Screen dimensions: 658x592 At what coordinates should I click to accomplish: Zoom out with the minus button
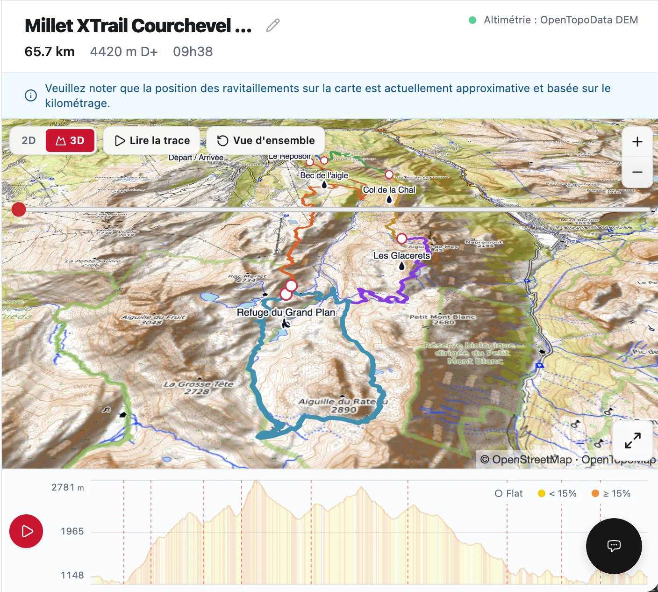click(637, 172)
